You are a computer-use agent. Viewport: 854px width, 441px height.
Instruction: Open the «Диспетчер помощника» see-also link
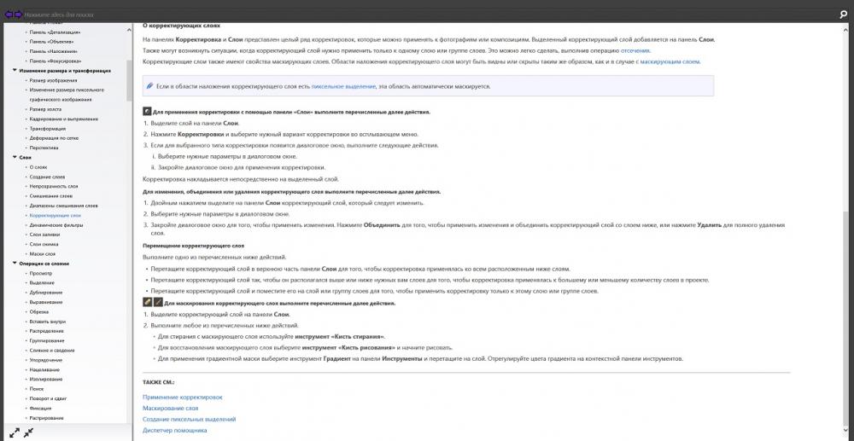pyautogui.click(x=175, y=430)
